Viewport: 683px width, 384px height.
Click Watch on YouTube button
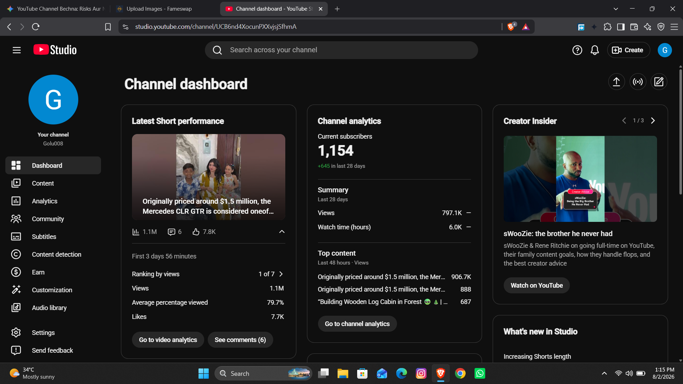coord(536,286)
